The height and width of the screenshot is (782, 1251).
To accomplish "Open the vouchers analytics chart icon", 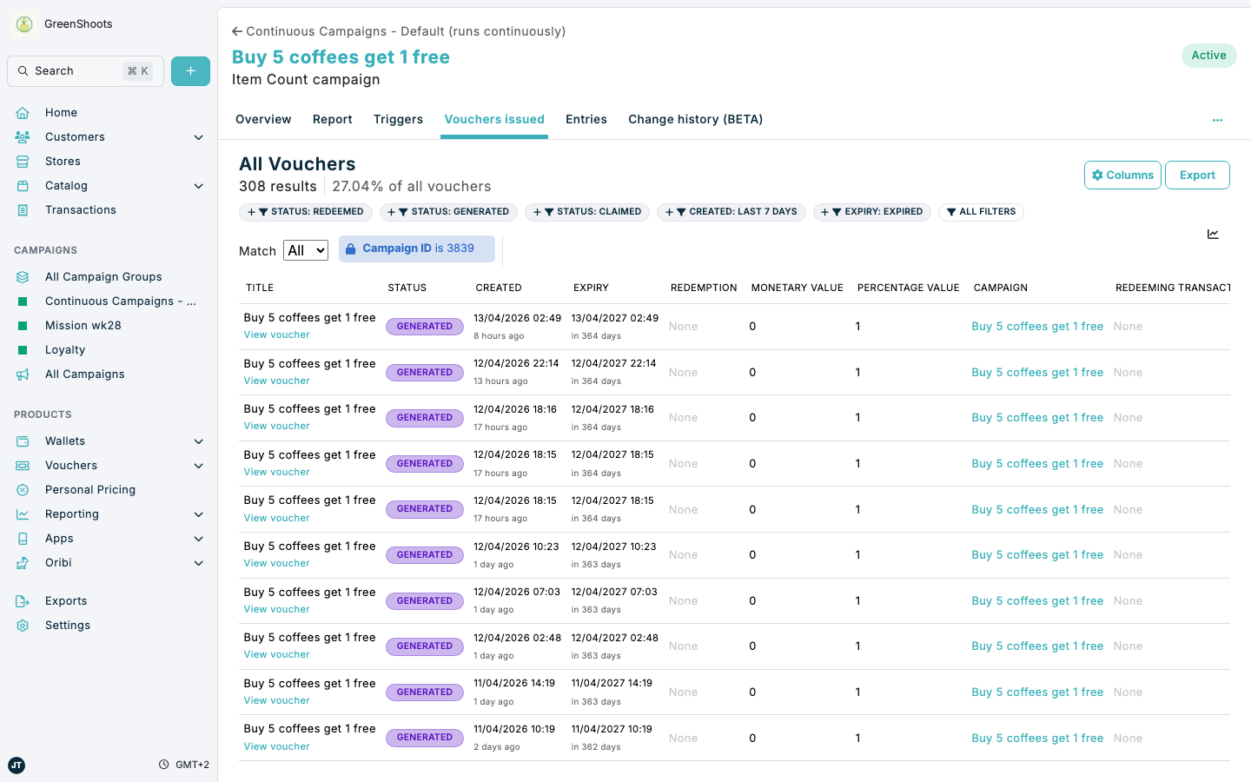I will [x=1213, y=234].
